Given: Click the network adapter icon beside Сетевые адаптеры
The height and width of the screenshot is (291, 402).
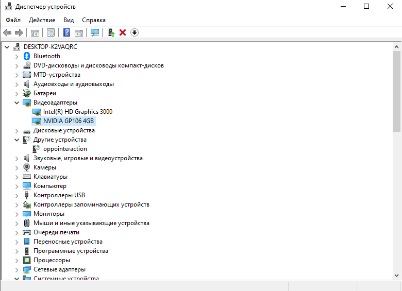Looking at the screenshot, I should 27,269.
